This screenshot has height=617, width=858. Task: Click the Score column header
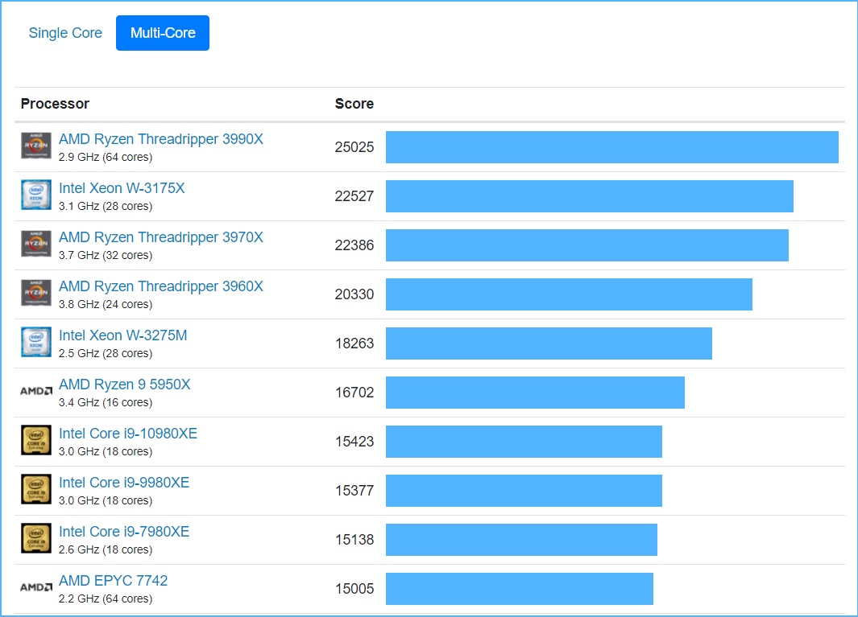click(354, 104)
